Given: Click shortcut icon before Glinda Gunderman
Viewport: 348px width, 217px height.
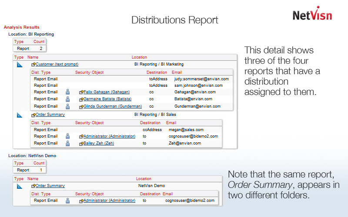Looking at the screenshot, I should [81, 107].
